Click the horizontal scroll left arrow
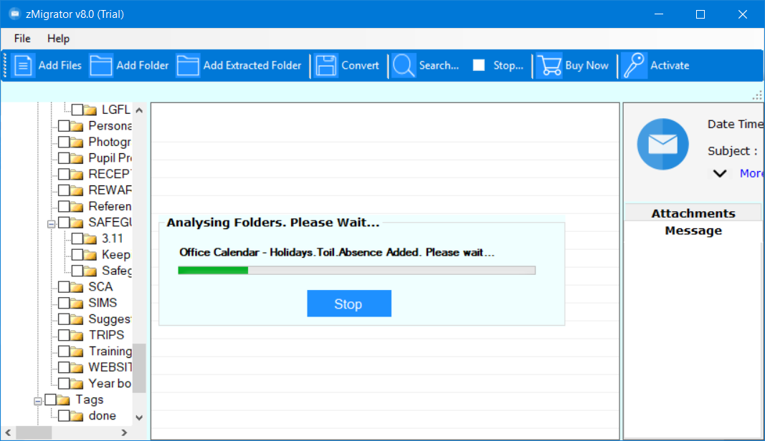 9,432
